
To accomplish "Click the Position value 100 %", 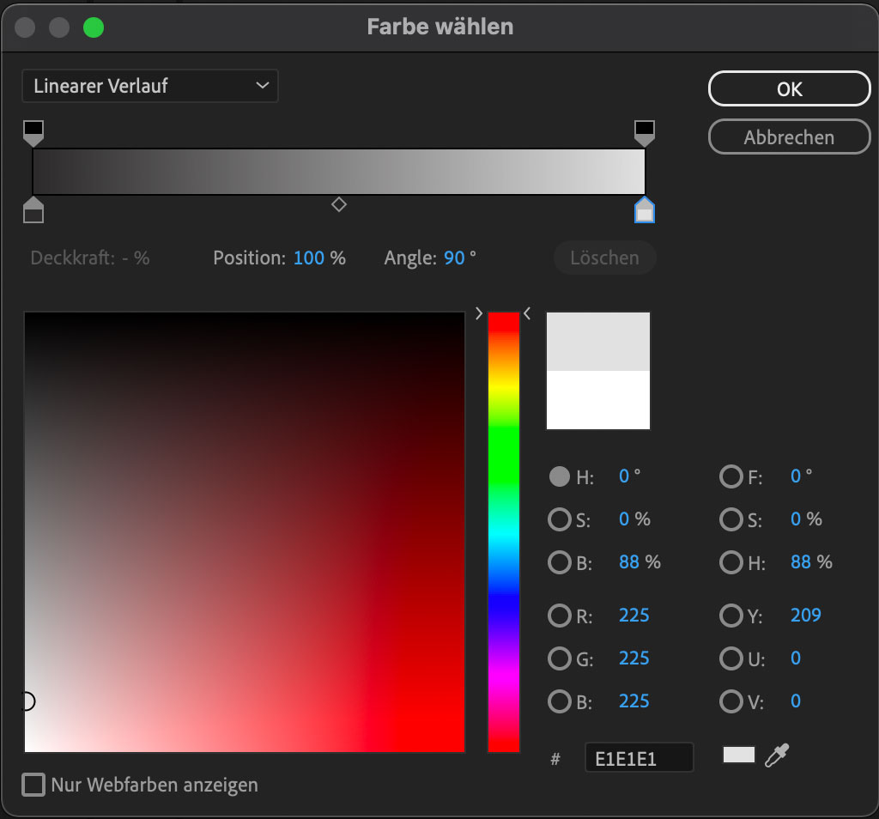I will (x=318, y=258).
